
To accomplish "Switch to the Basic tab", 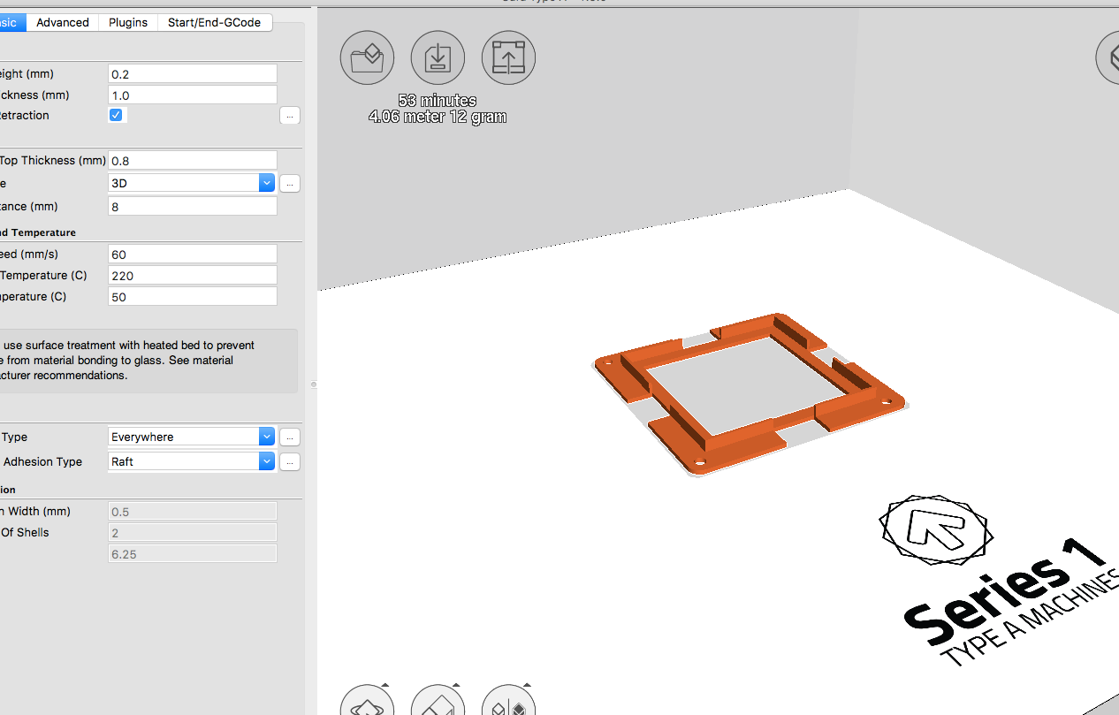I will tap(12, 22).
